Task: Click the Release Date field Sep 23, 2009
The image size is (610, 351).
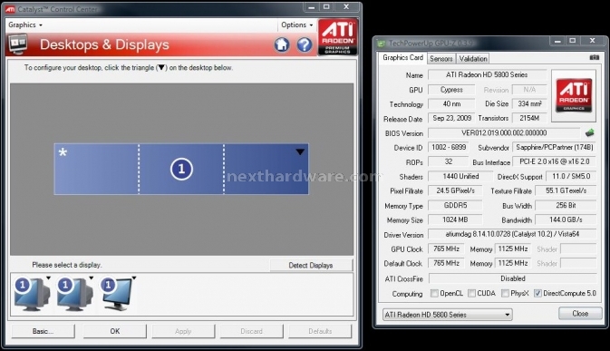Action: coord(451,118)
